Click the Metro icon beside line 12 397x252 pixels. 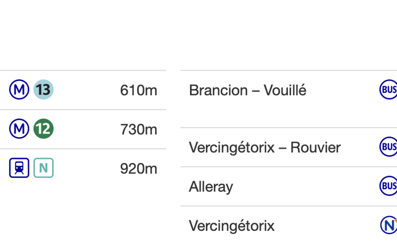tap(19, 129)
